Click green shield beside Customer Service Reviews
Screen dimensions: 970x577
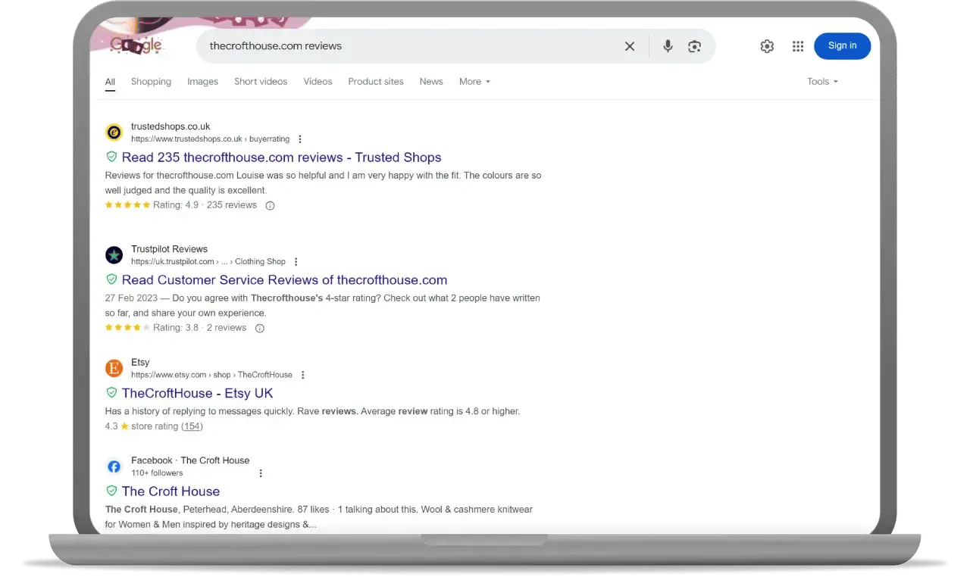point(111,279)
